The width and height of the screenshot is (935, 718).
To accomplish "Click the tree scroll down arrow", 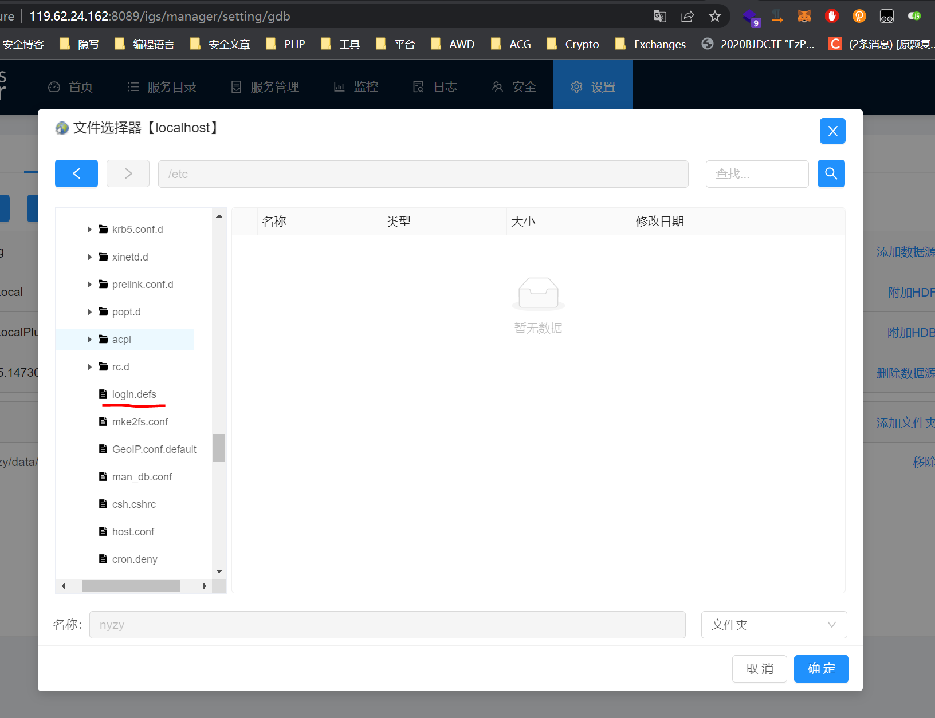I will pyautogui.click(x=219, y=571).
